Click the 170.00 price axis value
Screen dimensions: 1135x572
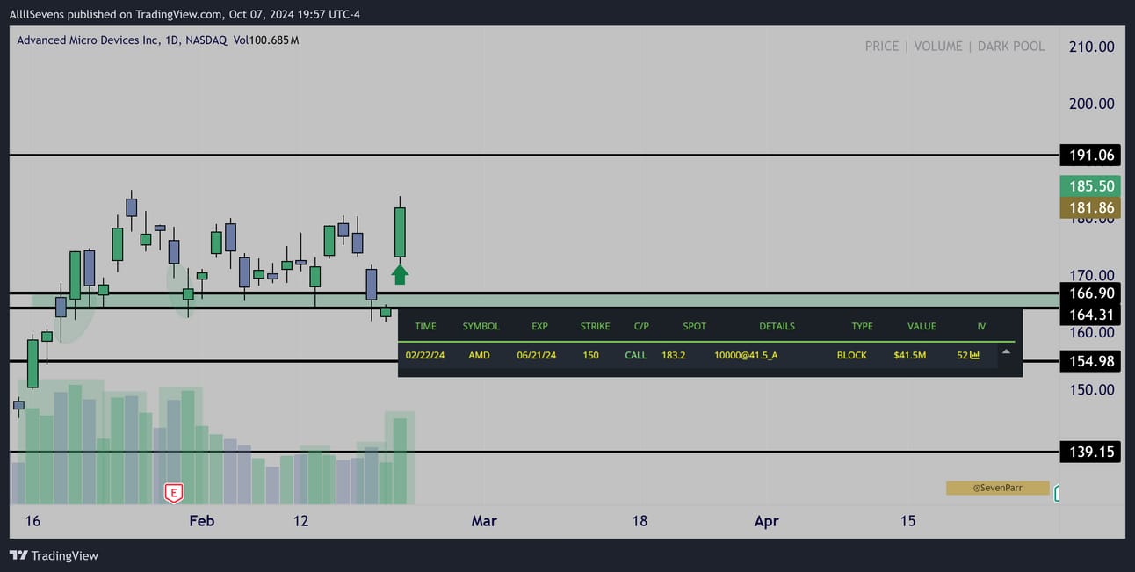click(1091, 275)
